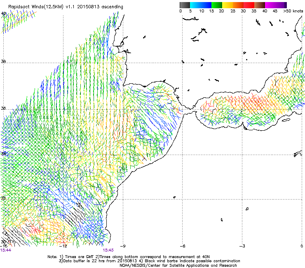The image size is (305, 268).
Task: Click the Rapidscat Winds title text
Action: (66, 7)
